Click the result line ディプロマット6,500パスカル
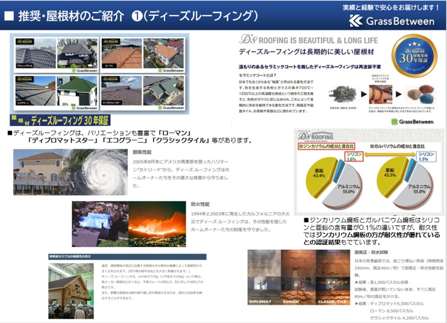447x323 pixels. tap(389, 304)
